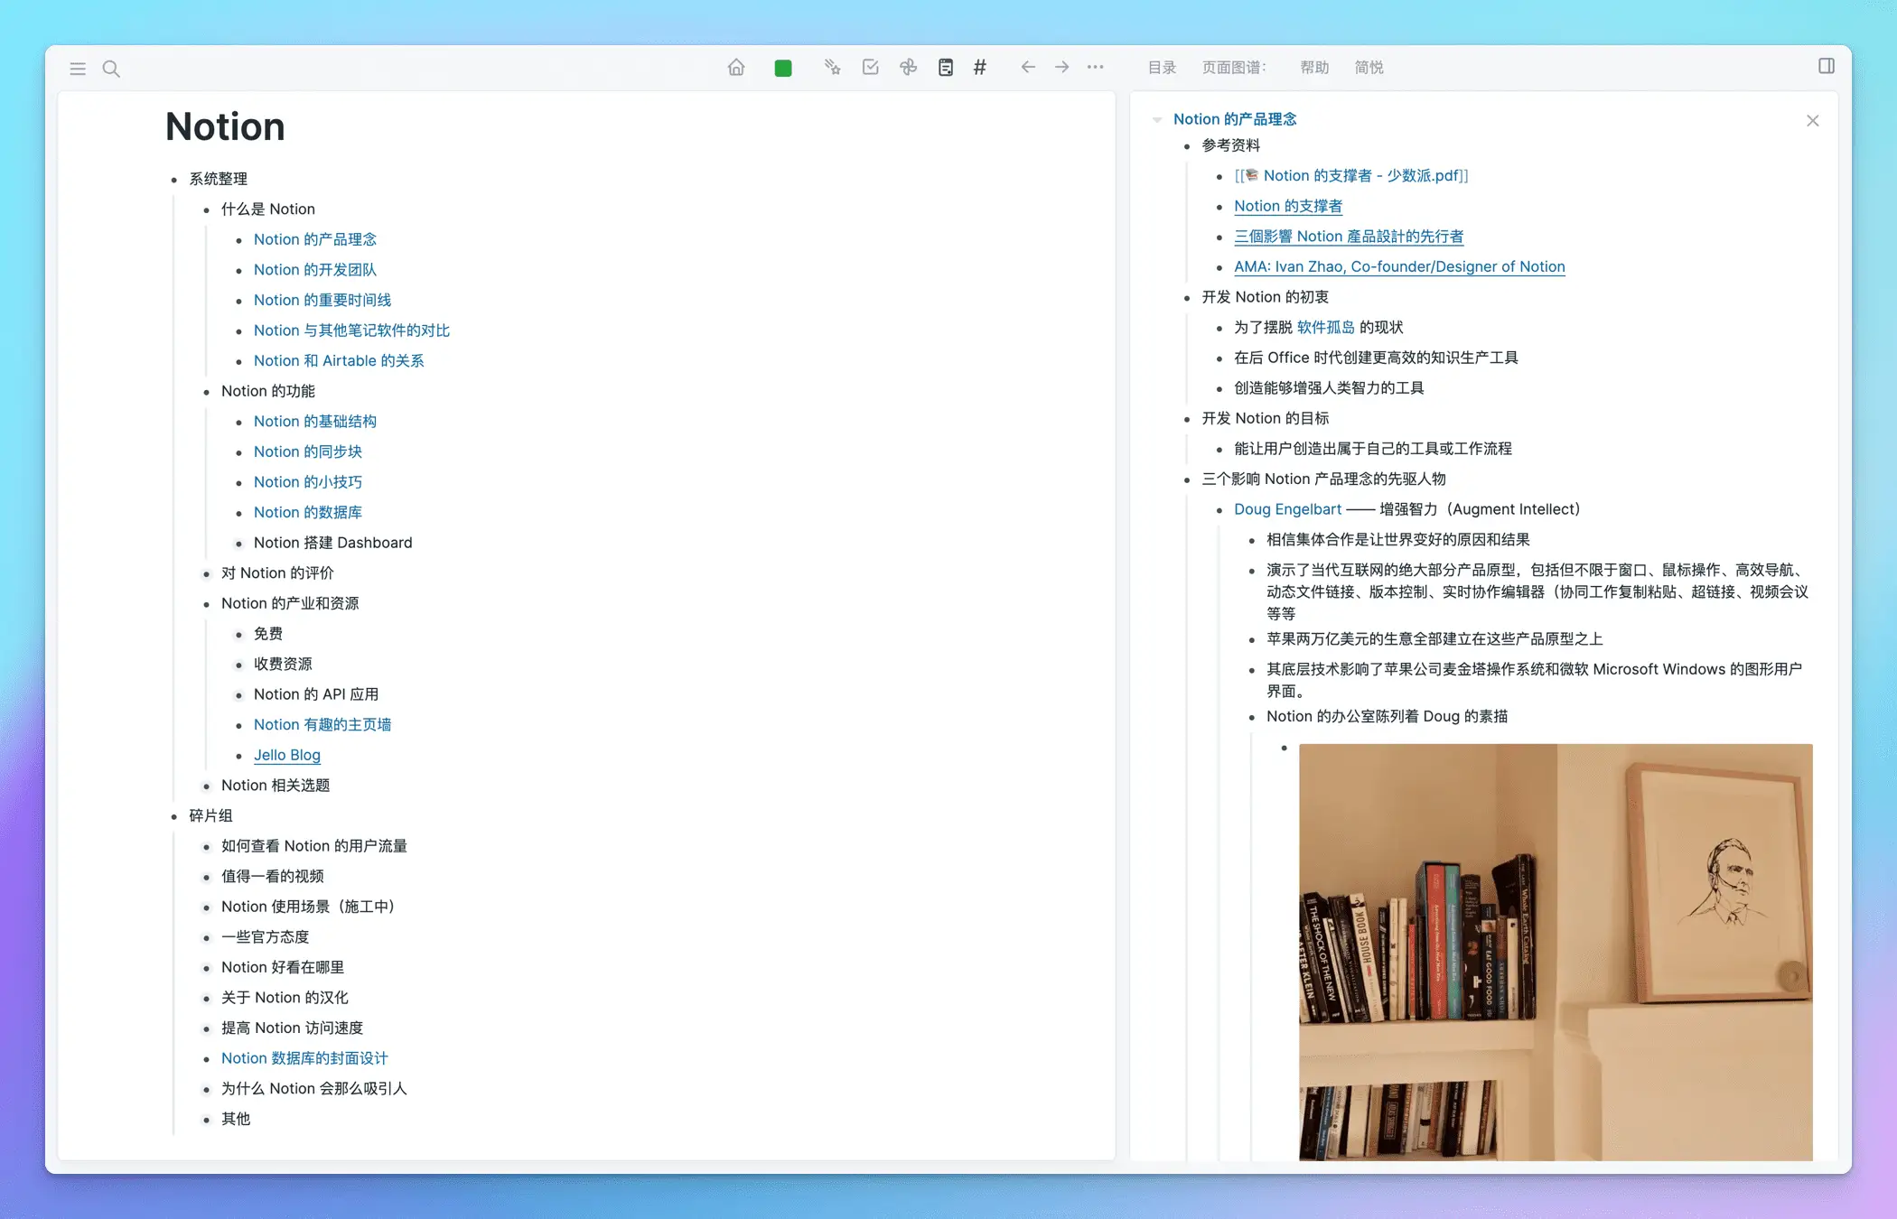Open the left sidebar hamburger menu
The image size is (1897, 1219).
[x=78, y=69]
